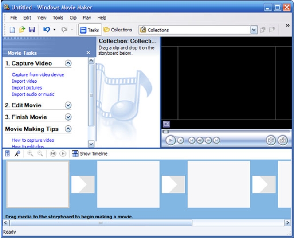
Task: Open the View menu
Action: point(42,18)
